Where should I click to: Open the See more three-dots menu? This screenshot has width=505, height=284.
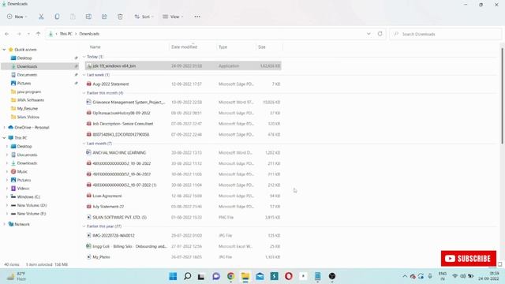[197, 17]
